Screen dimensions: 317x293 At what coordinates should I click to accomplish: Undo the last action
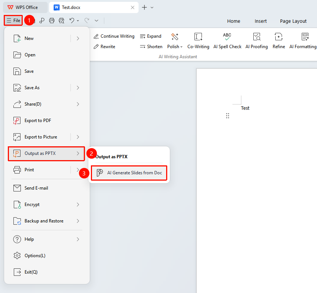coord(72,21)
